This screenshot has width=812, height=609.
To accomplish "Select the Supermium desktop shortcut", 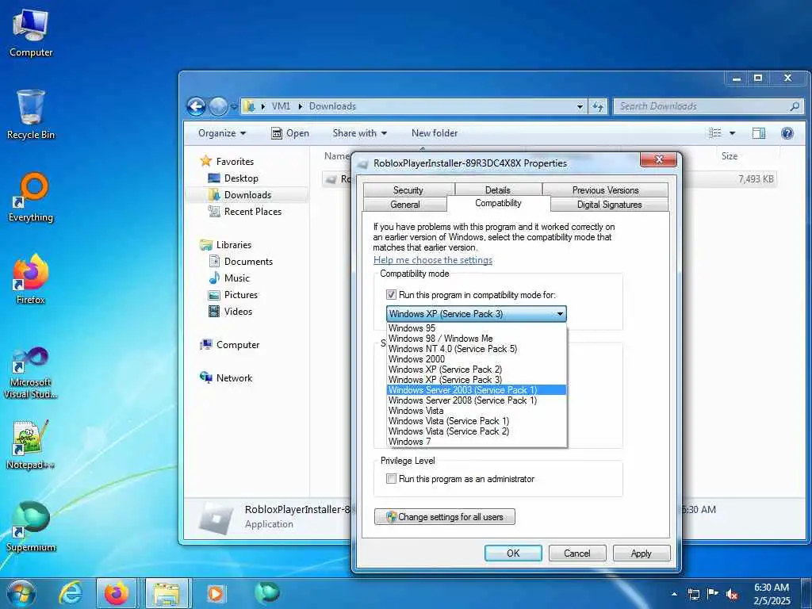I will 31,527.
